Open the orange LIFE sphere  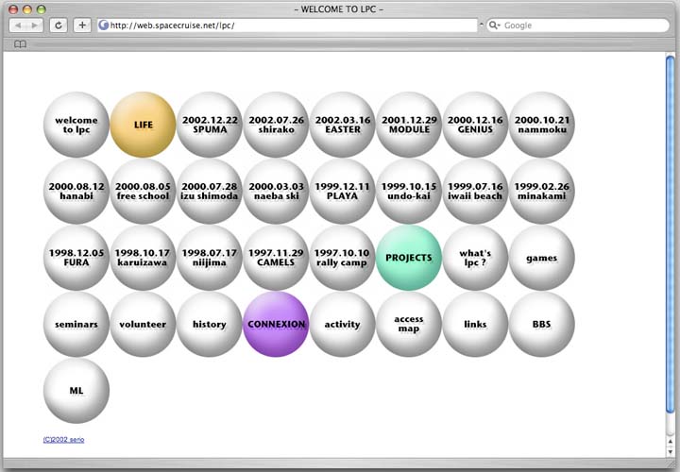click(143, 125)
